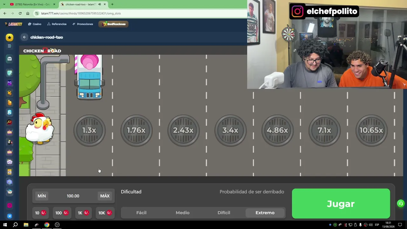This screenshot has height=229, width=407.
Task: Open the Windows Start menu
Action: point(5,225)
